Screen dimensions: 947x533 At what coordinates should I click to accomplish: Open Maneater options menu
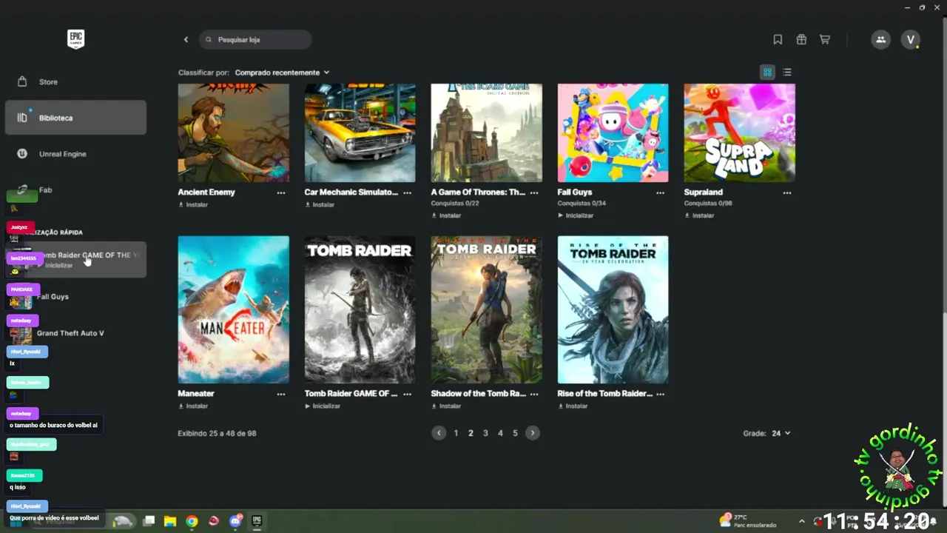point(281,394)
